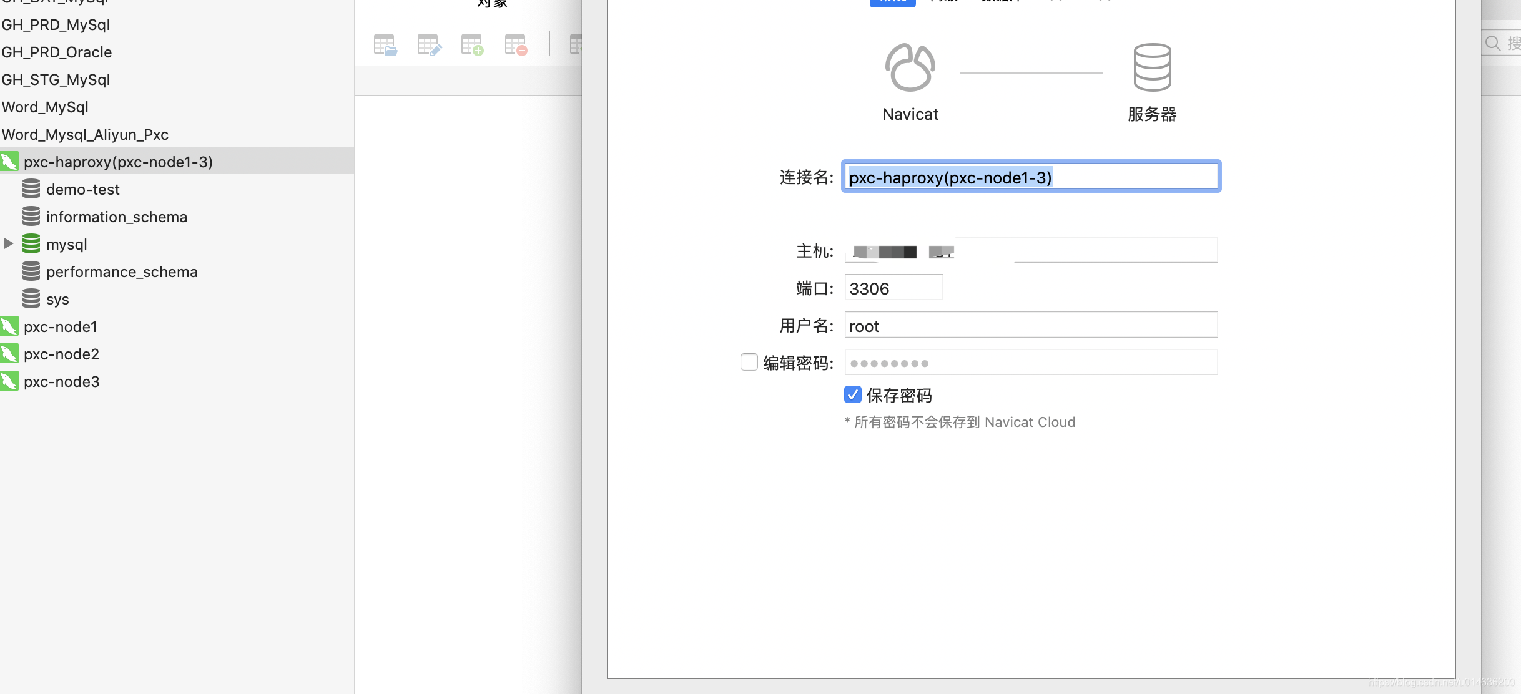Viewport: 1521px width, 694px height.
Task: Click the green mysql database icon
Action: (31, 243)
